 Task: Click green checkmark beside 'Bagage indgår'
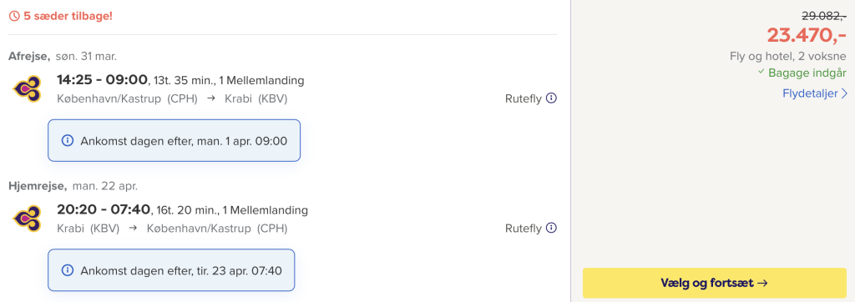pos(761,73)
